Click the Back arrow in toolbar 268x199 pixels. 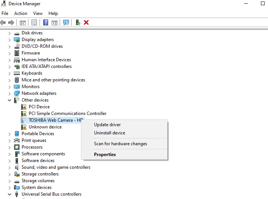(3, 22)
